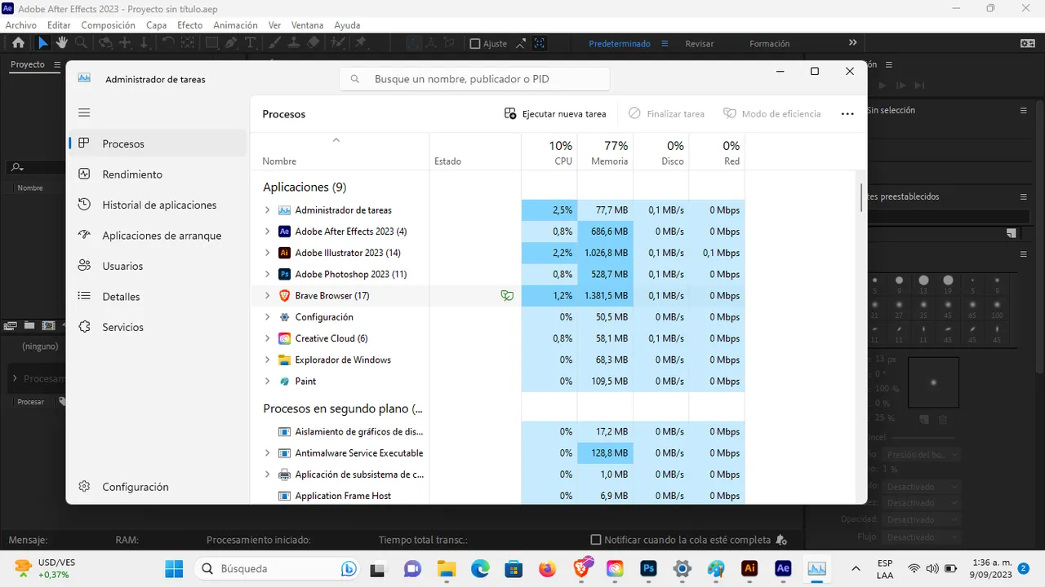Open Illustrator from the taskbar

pyautogui.click(x=749, y=568)
